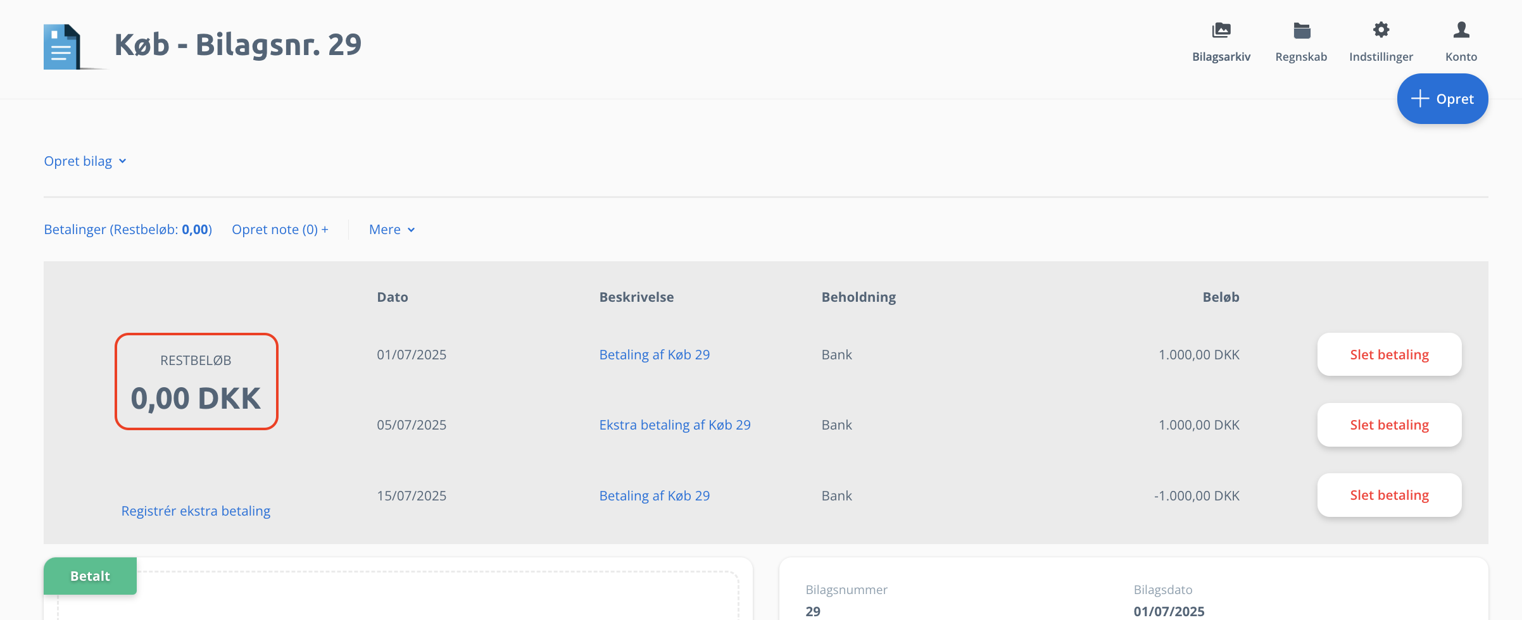
Task: Click the green Betalt status badge
Action: point(90,576)
